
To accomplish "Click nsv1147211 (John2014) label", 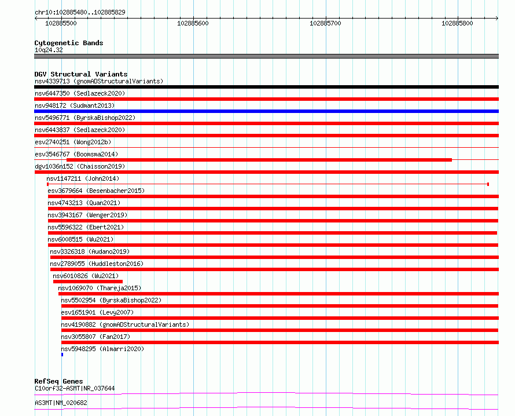I will click(x=83, y=178).
